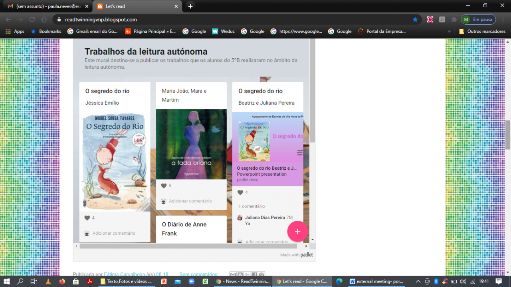Open a new browser tab
Image resolution: width=511 pixels, height=287 pixels.
[190, 6]
